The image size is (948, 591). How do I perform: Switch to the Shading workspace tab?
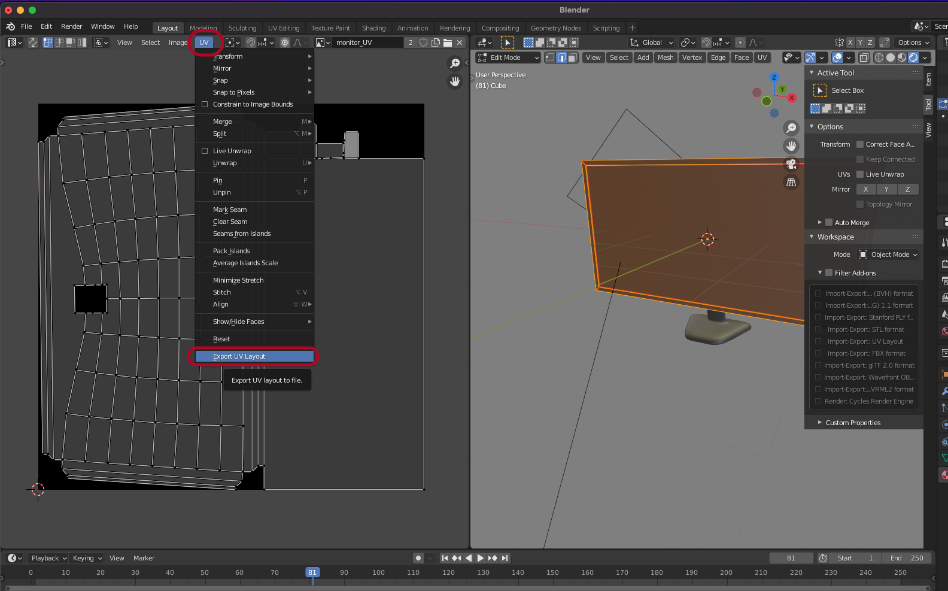click(373, 28)
